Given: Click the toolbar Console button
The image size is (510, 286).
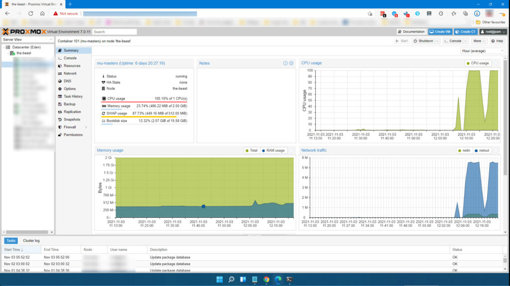Looking at the screenshot, I should point(452,41).
